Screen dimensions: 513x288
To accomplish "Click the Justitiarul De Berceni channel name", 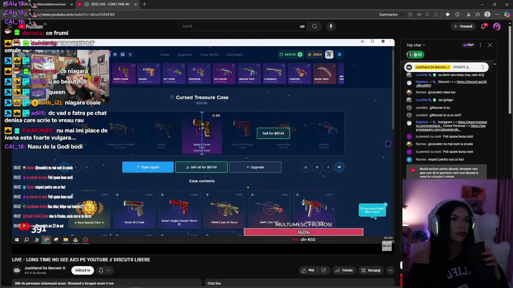I will tap(43, 268).
